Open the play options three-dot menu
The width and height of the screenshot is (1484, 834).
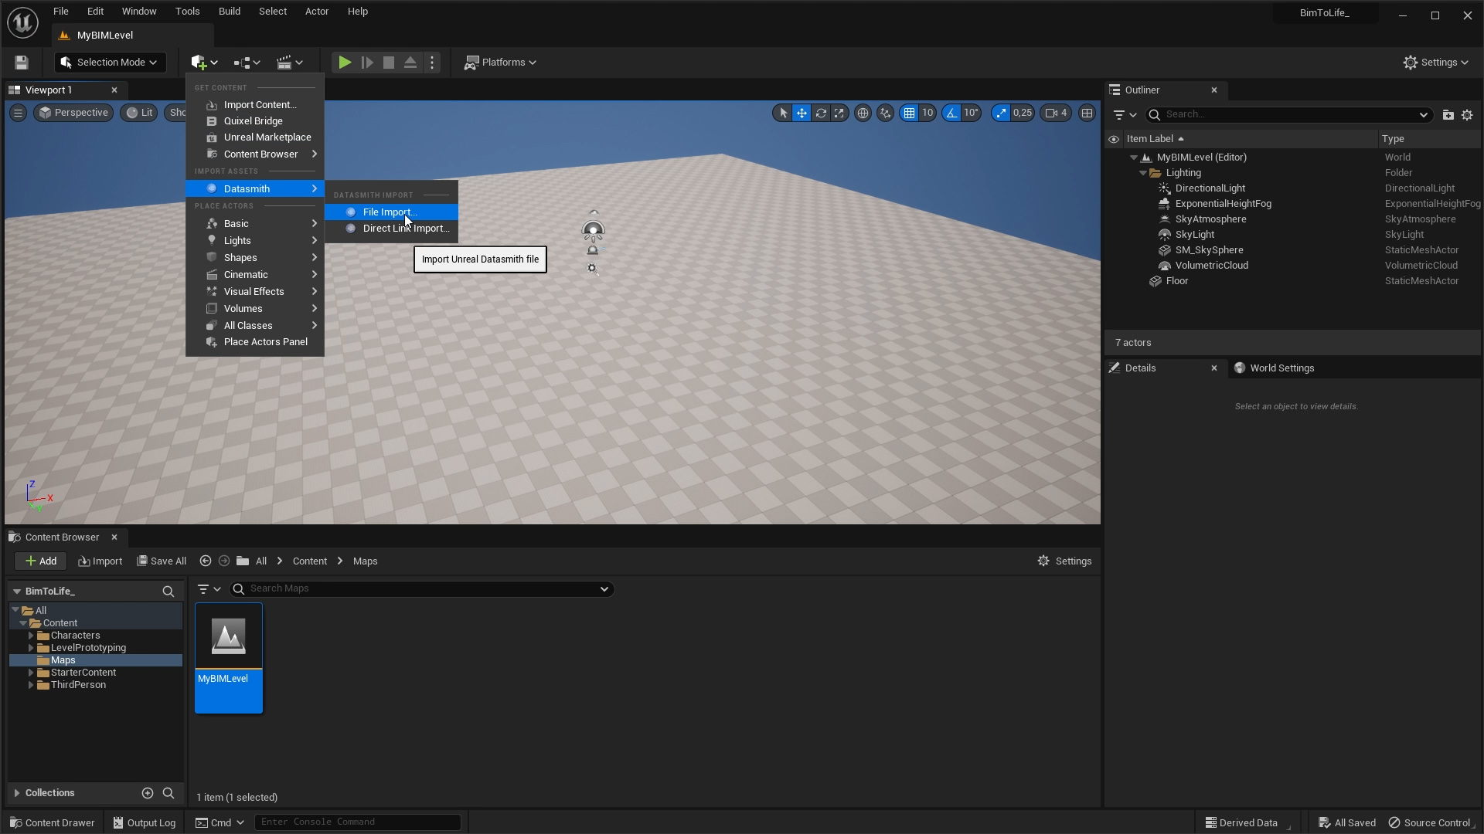coord(432,63)
